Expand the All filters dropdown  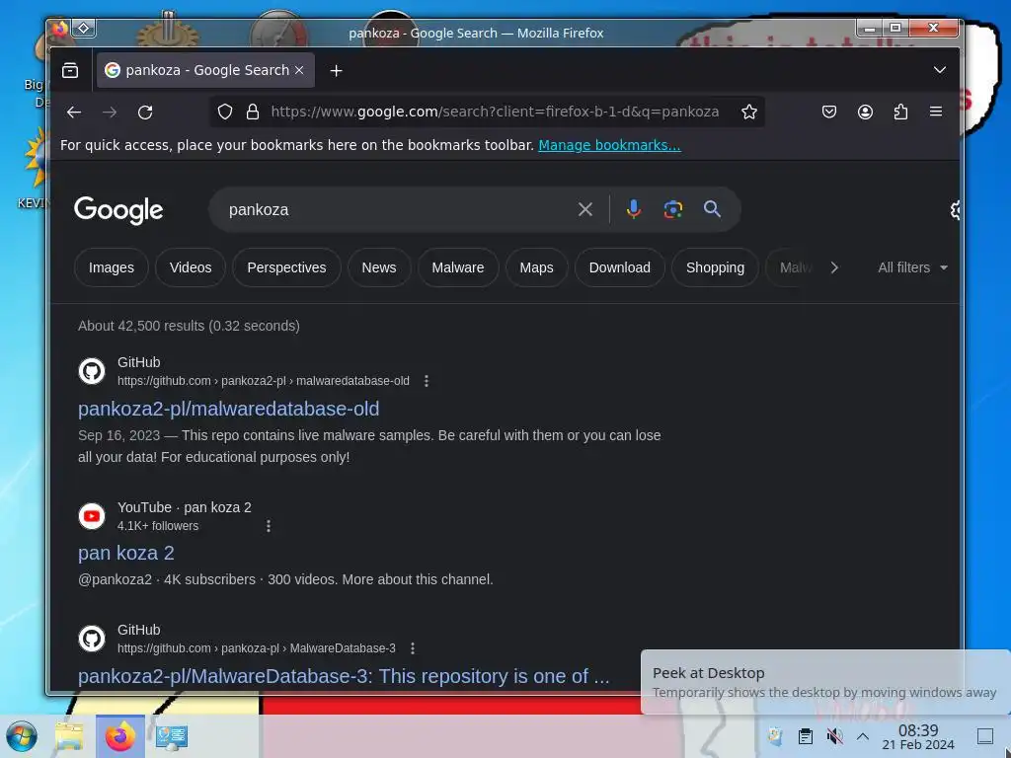point(912,267)
